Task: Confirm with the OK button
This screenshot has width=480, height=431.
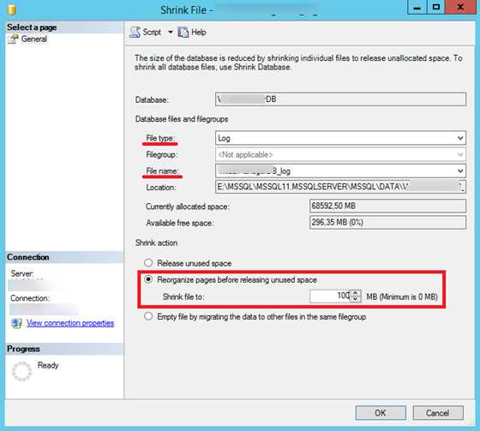Action: tap(381, 413)
